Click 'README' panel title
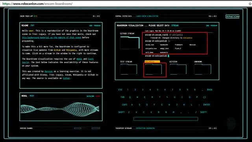 coord(25,25)
